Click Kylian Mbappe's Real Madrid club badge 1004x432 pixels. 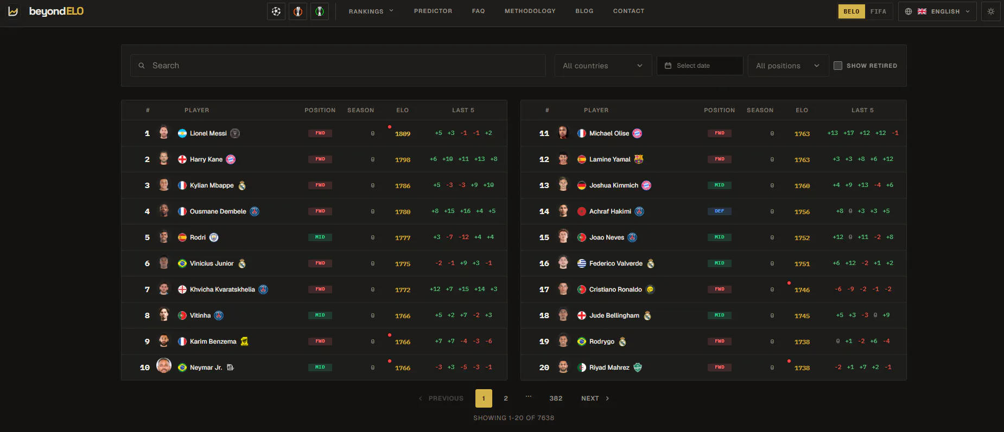pyautogui.click(x=242, y=185)
